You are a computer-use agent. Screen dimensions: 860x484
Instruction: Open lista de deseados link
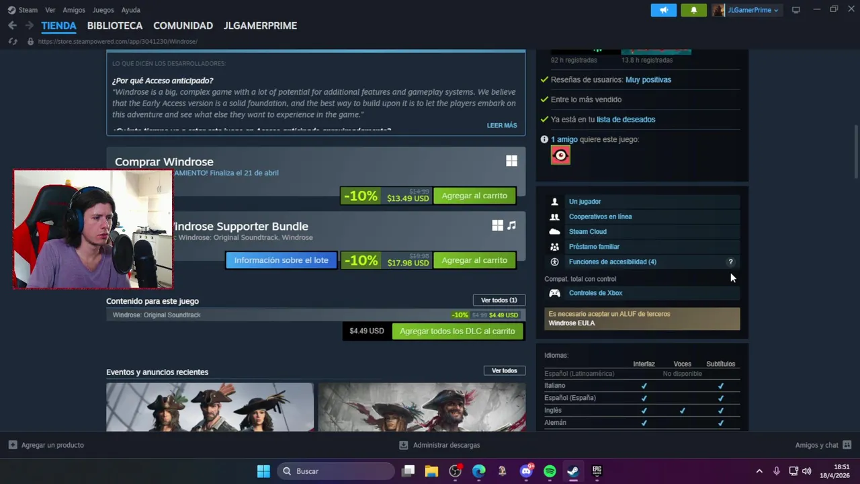[x=626, y=120]
